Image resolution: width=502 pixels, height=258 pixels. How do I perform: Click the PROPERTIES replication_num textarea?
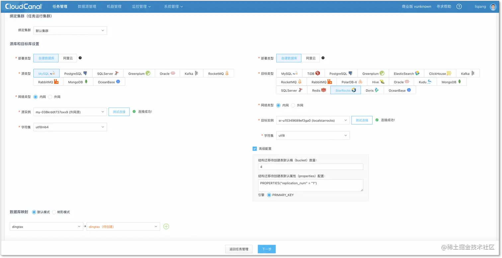310,185
